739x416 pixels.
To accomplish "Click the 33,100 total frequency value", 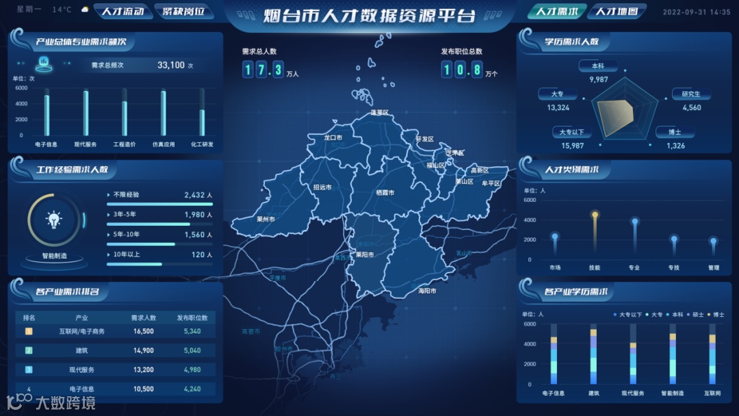I will click(171, 65).
